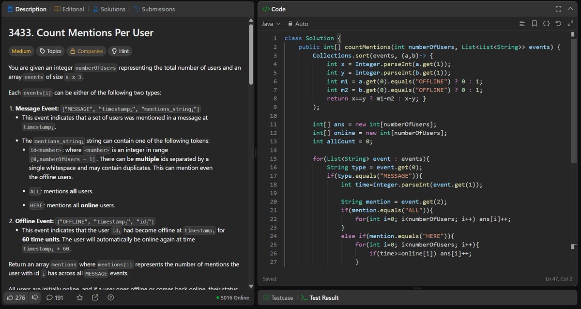Screen dimensions: 581x309
Task: Enter fullscreen mode for the Code panel
Action: [558, 9]
